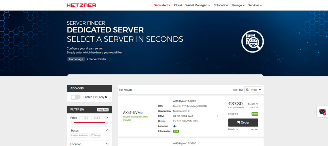This screenshot has width=328, height=146.
Task: Toggle the Instant Available status filter
Action: coord(79,135)
